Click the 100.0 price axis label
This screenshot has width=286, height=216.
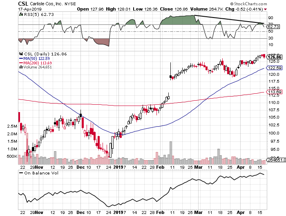[x=274, y=133]
